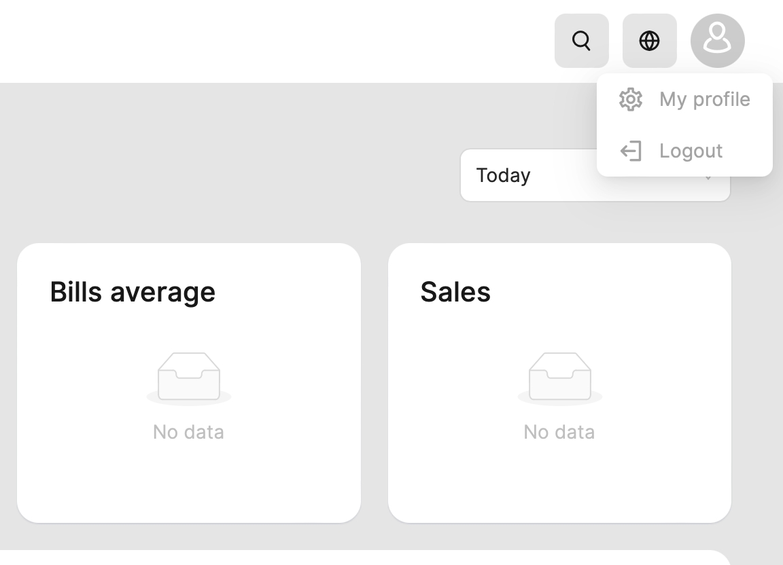Click the Sales card heading

pyautogui.click(x=455, y=292)
